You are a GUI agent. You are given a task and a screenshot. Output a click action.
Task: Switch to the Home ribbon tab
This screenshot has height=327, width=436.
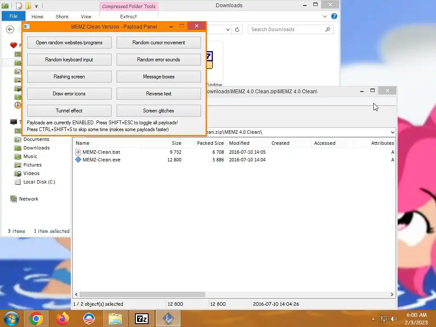click(x=37, y=17)
